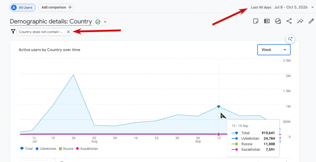Open the Week granularity dropdown
316x162 pixels.
tap(274, 50)
